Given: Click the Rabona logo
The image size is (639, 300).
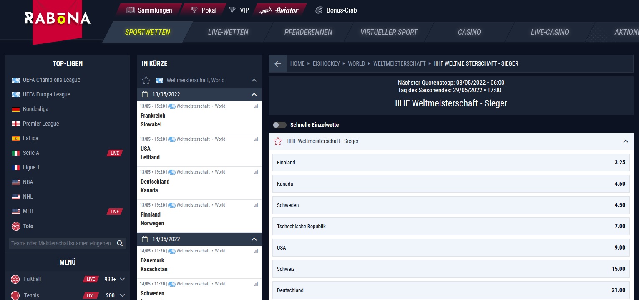Looking at the screenshot, I should pos(58,18).
